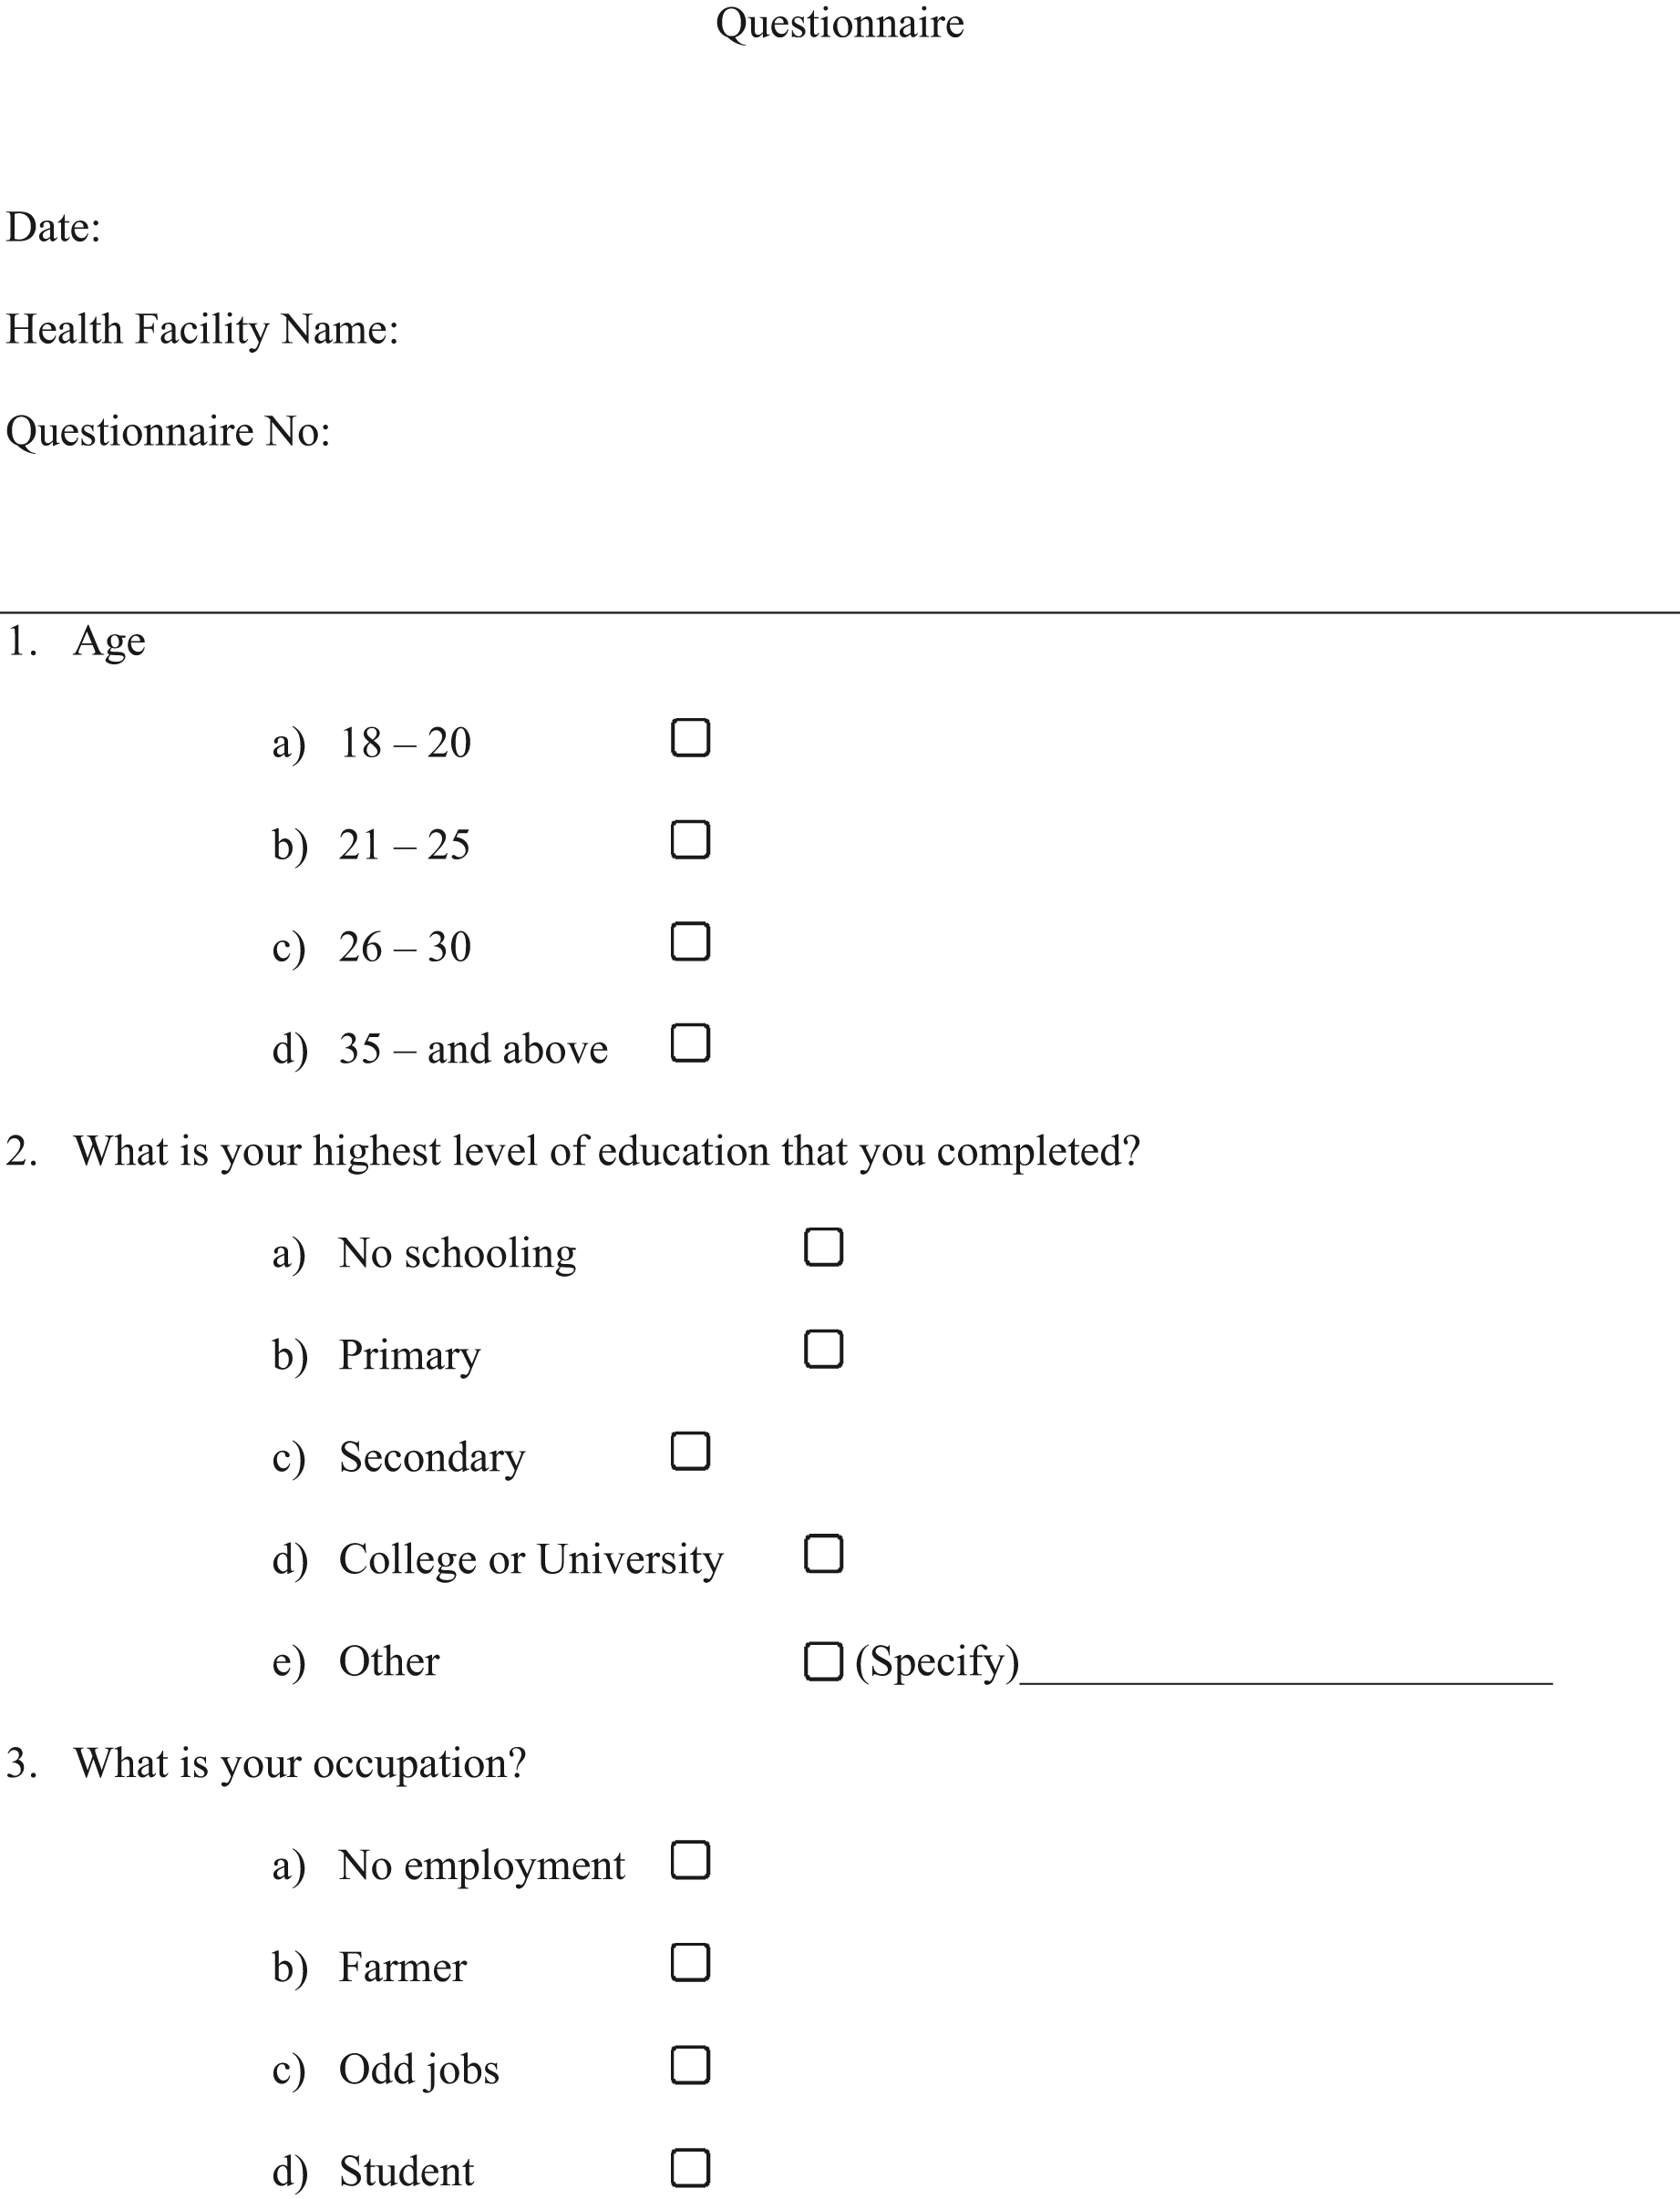Check the No schooling option

tap(823, 1248)
